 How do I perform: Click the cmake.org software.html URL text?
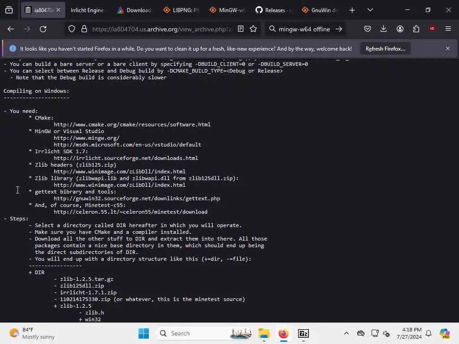pyautogui.click(x=132, y=125)
